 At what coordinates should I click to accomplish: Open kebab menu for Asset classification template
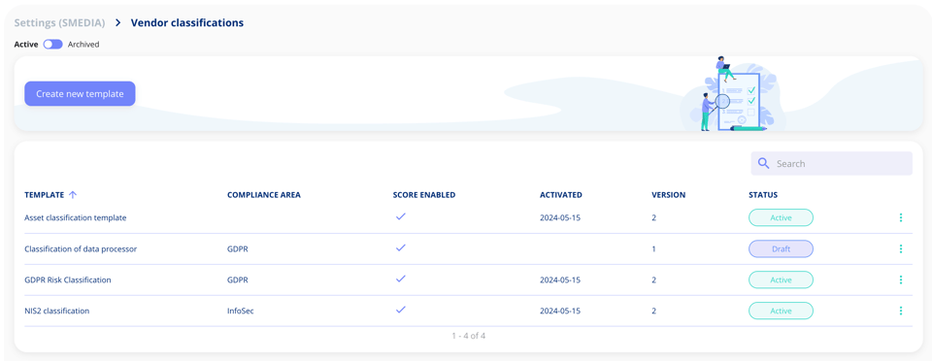[901, 218]
